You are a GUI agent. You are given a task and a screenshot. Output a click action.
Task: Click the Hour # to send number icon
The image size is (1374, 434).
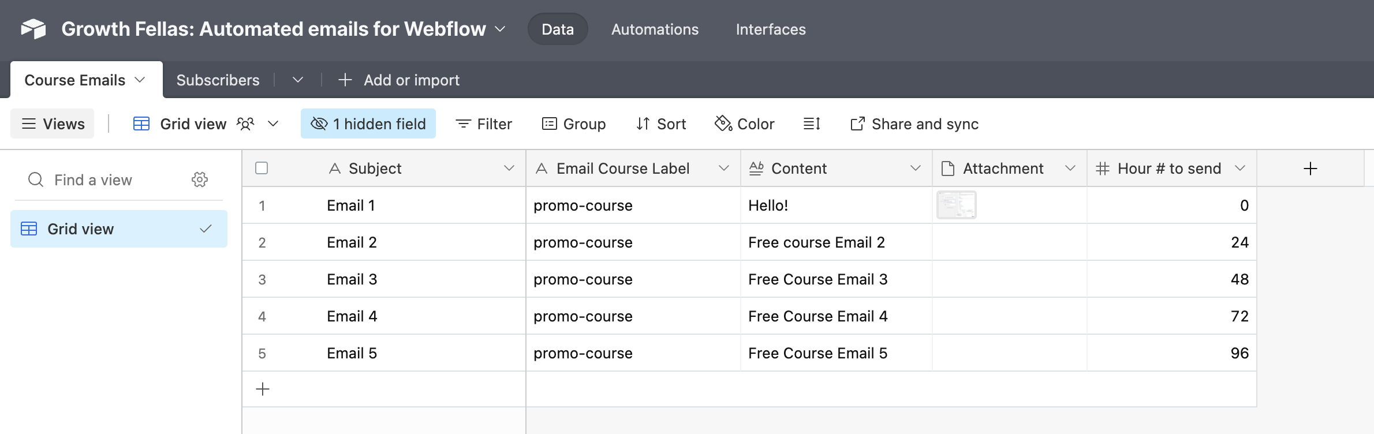[x=1103, y=169]
